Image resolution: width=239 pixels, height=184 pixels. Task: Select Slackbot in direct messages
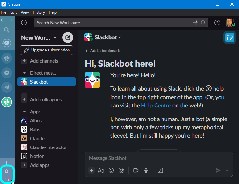click(47, 82)
